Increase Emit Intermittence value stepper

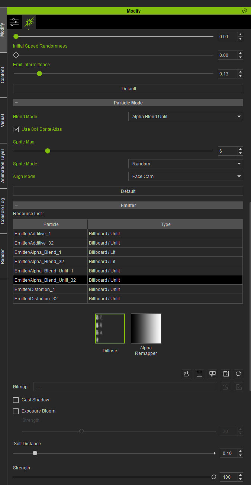point(240,72)
